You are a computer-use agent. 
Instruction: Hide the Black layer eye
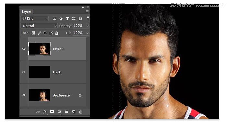coord(24,72)
